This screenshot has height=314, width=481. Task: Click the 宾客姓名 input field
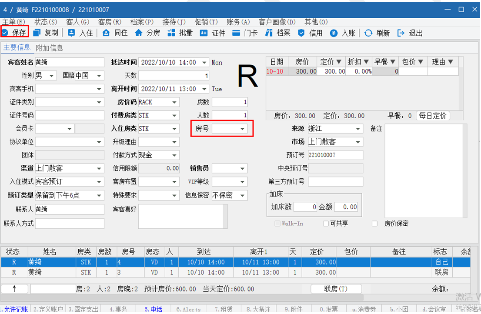coord(70,62)
